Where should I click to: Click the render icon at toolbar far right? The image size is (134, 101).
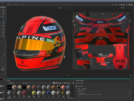132,5
